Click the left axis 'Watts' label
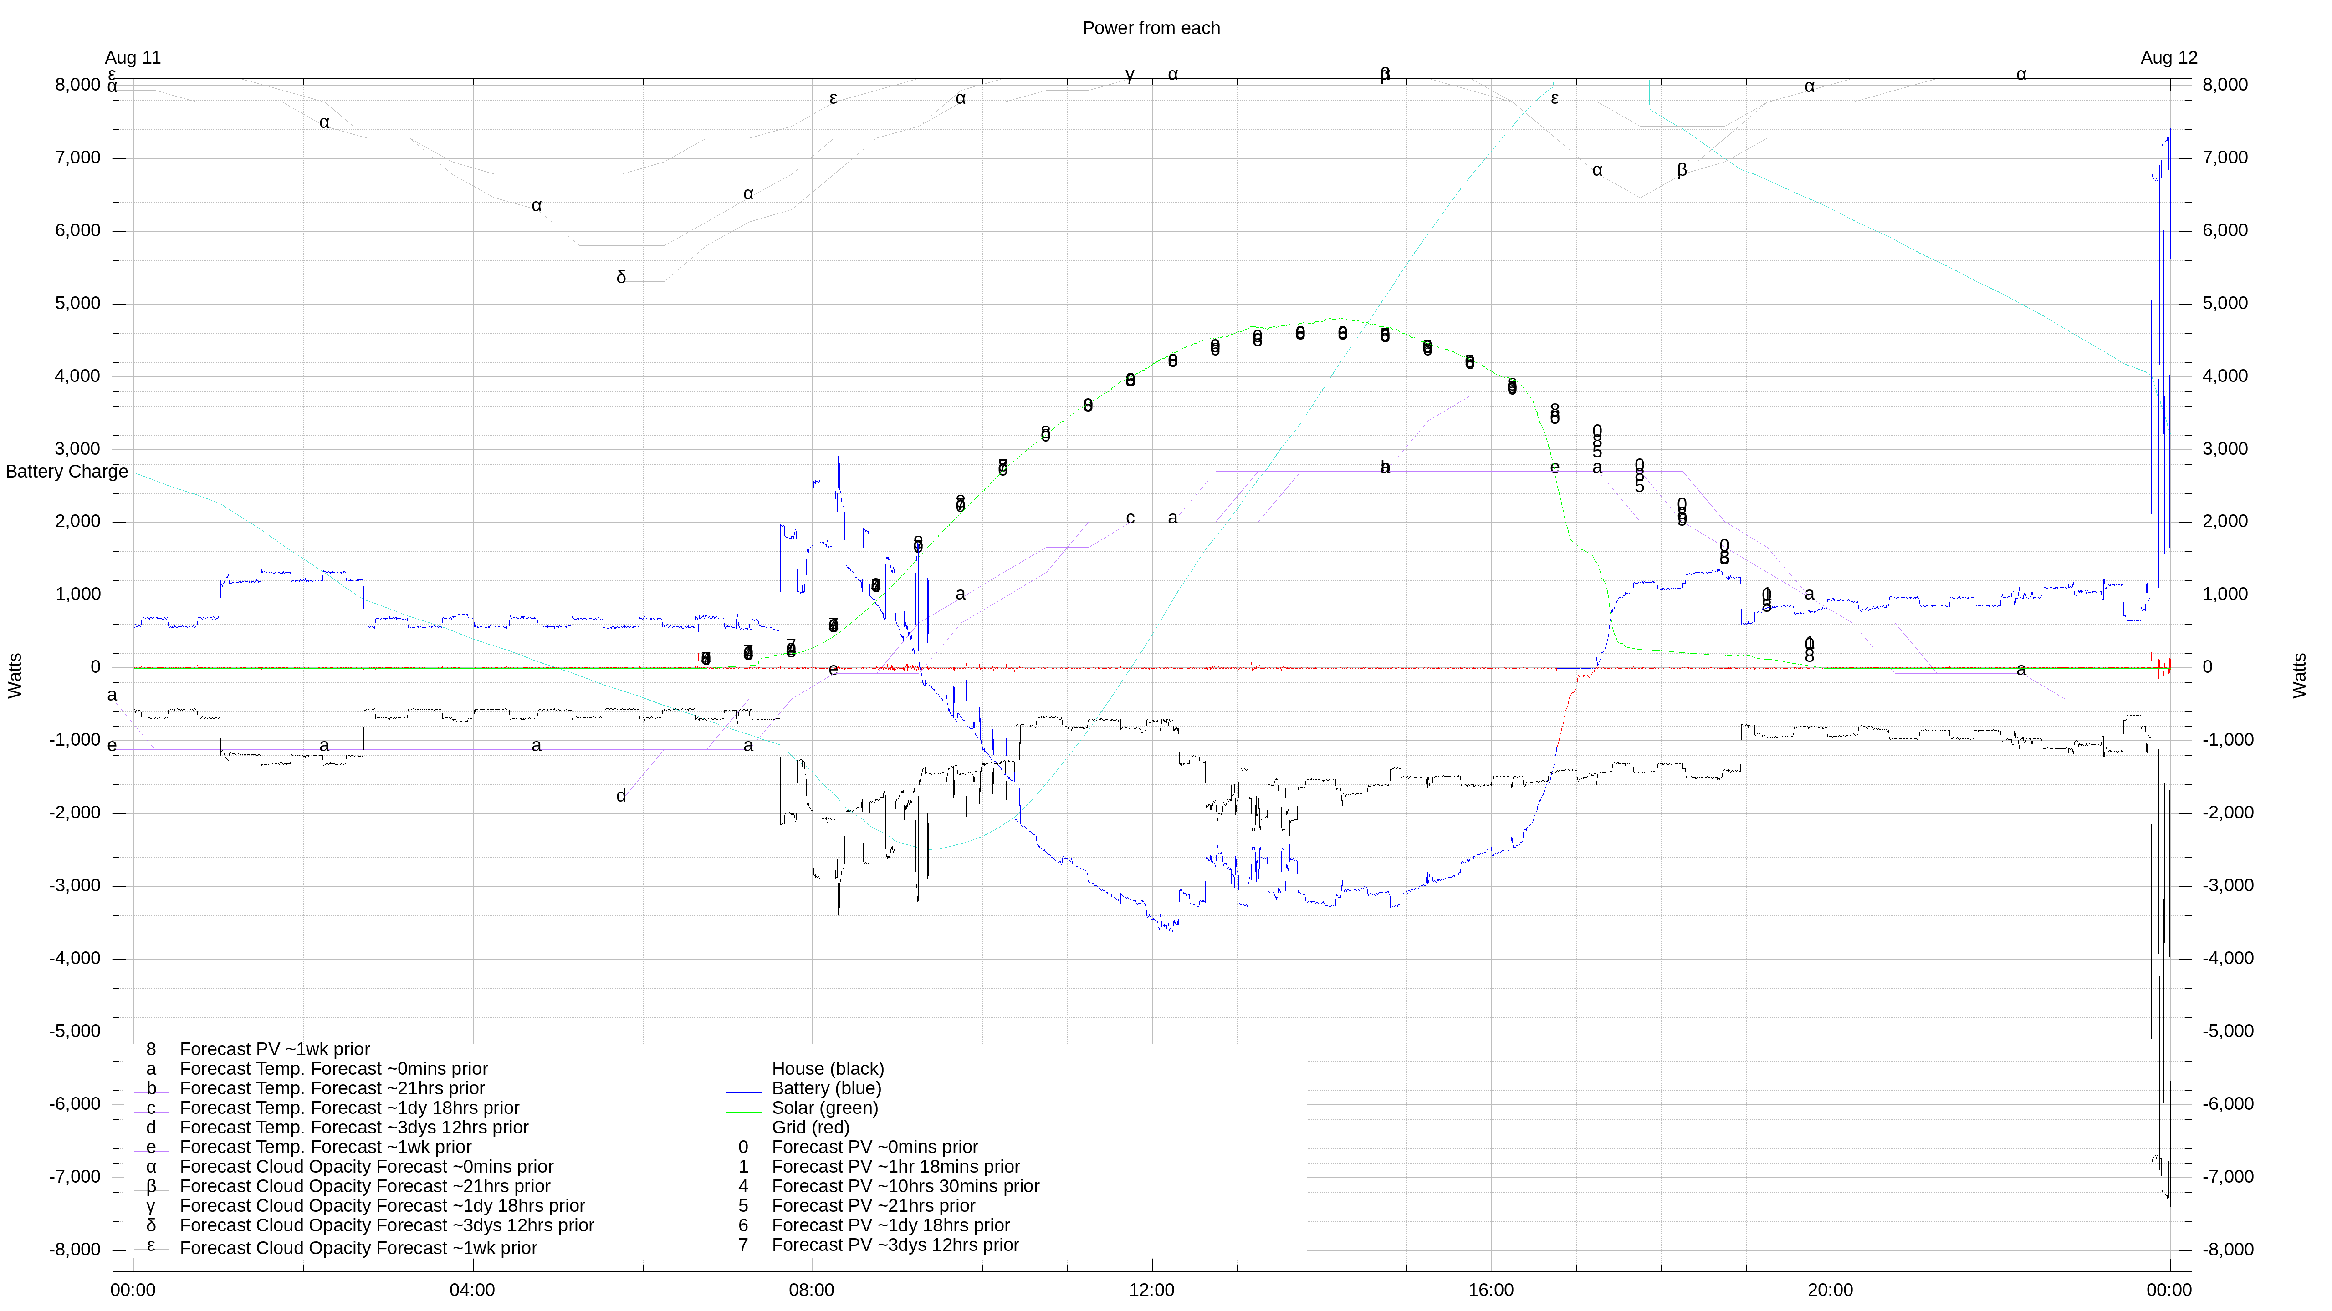Screen dimensions: 2332x1311 point(15,675)
